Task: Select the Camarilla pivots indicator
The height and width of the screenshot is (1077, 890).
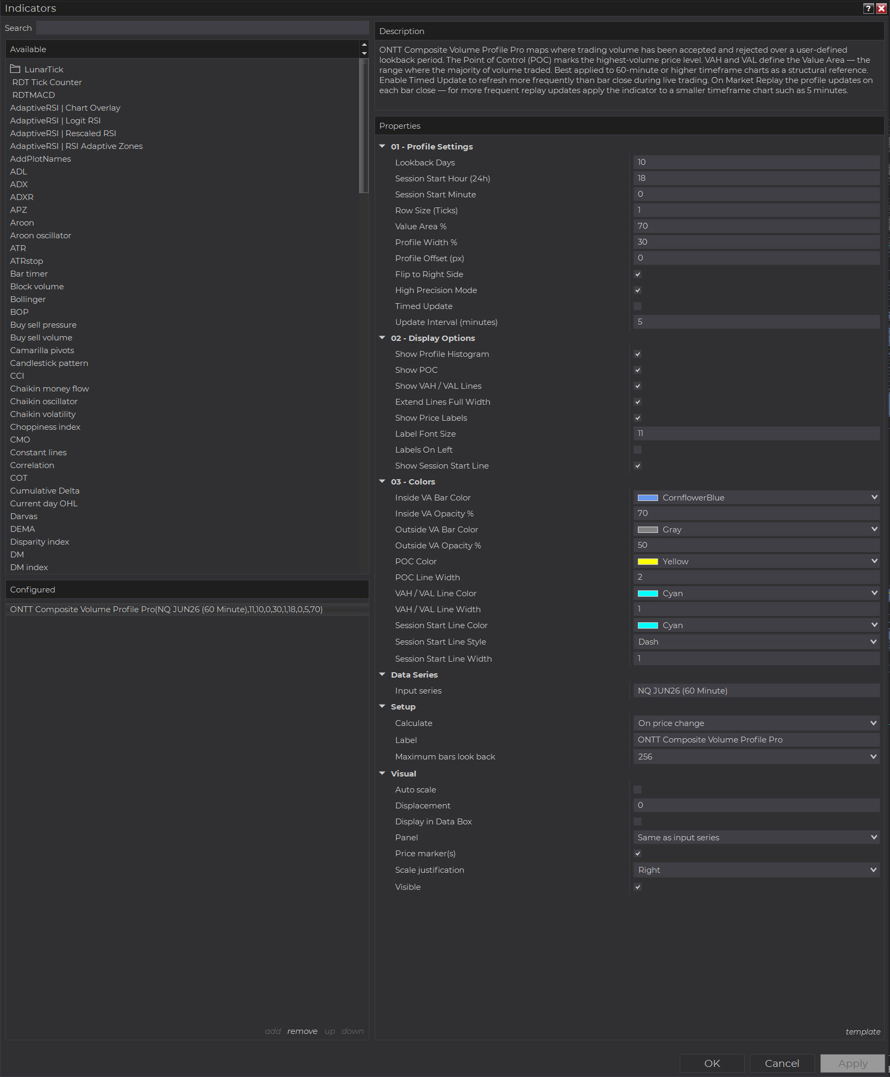Action: coord(42,350)
